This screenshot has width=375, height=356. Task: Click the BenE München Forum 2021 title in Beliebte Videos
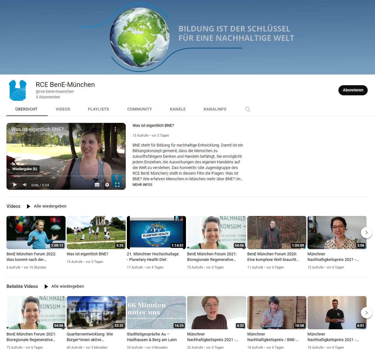click(x=31, y=337)
